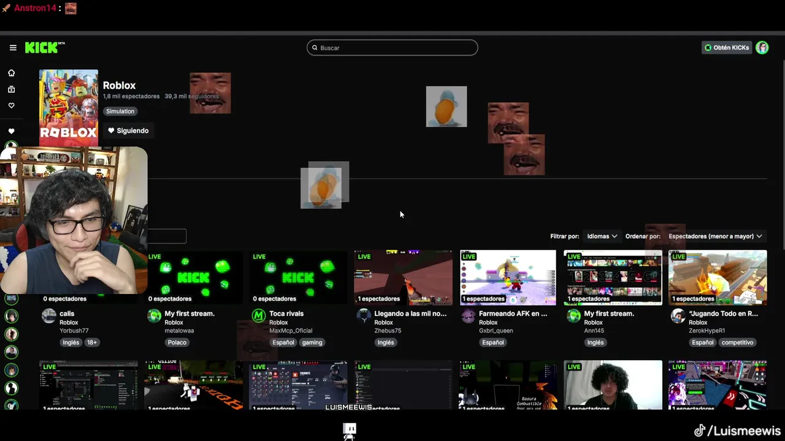Open the Basura Combustible game stream thumbnail

click(508, 385)
